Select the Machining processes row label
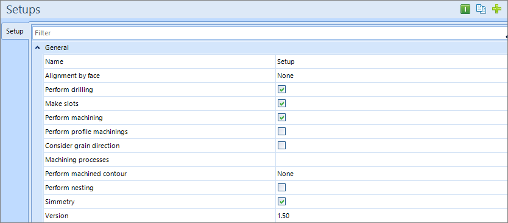The width and height of the screenshot is (508, 223). (x=77, y=160)
